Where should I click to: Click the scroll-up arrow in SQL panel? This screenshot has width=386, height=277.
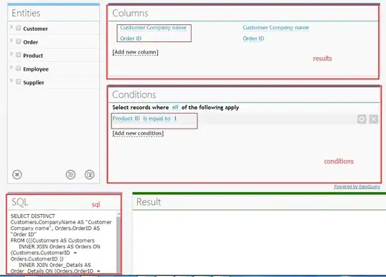tap(119, 214)
